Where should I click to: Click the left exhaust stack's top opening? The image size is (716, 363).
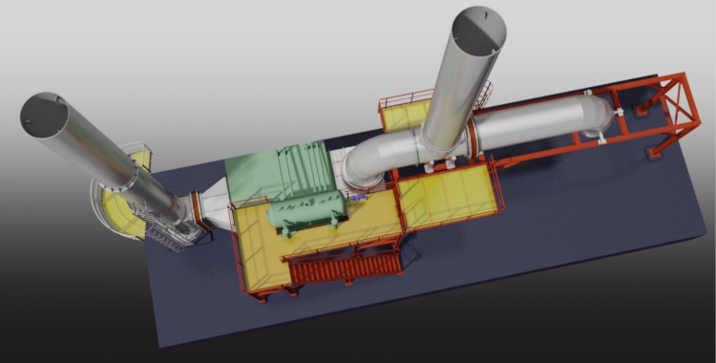(44, 115)
